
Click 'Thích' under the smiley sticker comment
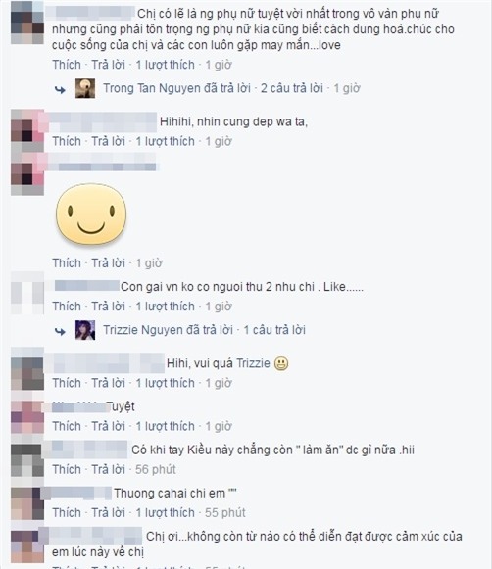click(x=67, y=263)
